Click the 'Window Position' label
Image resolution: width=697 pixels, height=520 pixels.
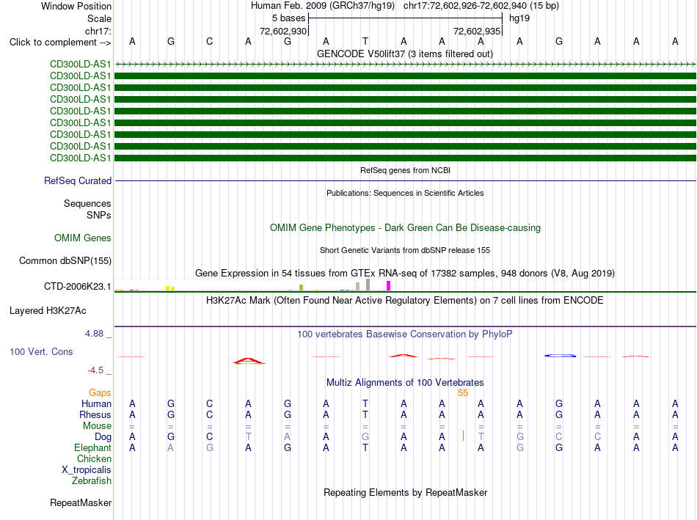[x=76, y=6]
